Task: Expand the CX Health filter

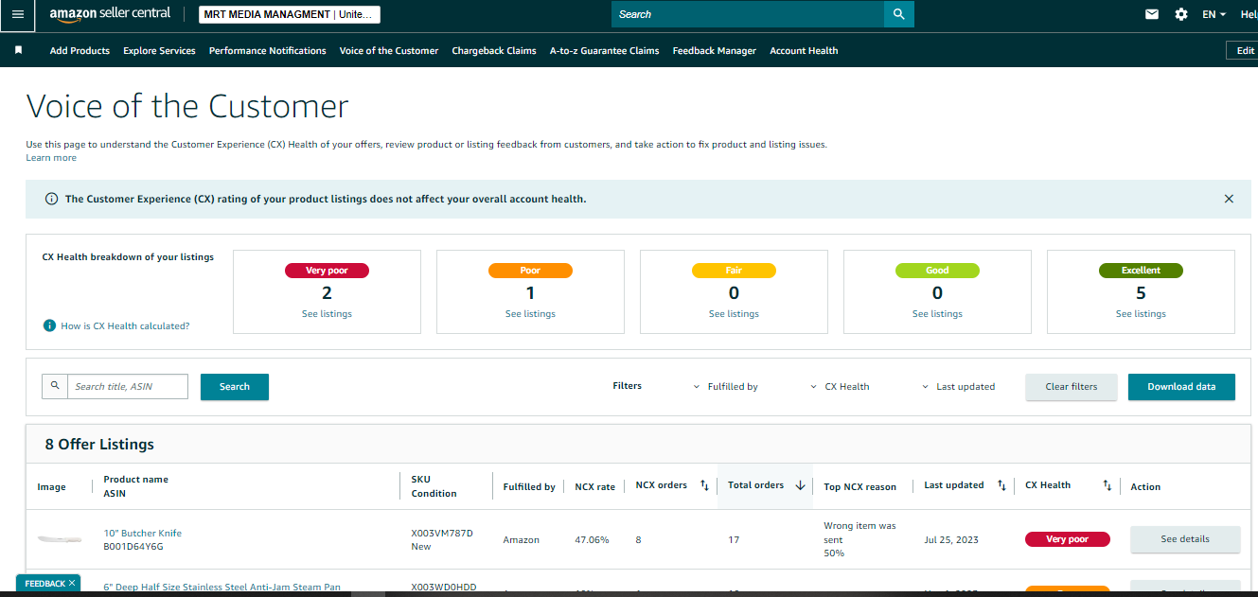Action: coord(841,386)
